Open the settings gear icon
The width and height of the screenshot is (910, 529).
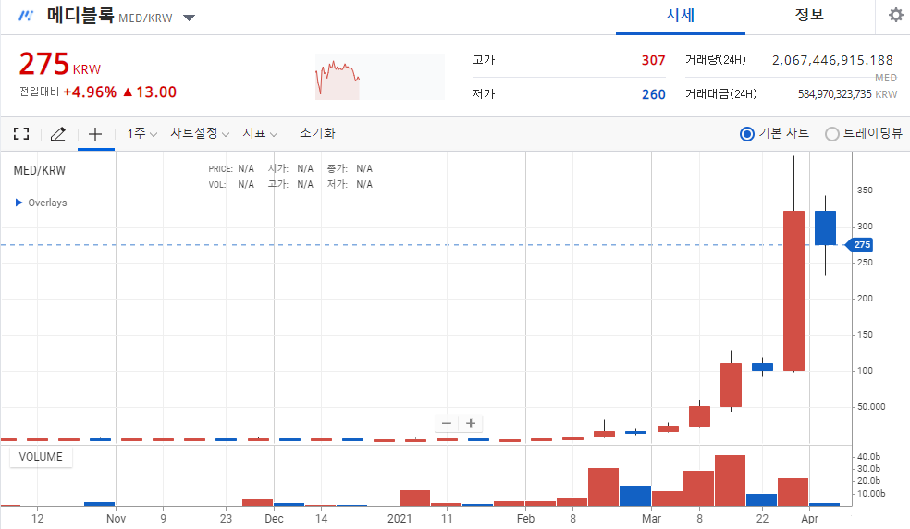point(896,15)
